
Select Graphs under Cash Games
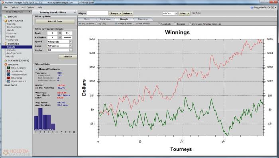pyautogui.click(x=11, y=37)
